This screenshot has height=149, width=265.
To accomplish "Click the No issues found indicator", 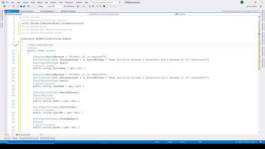I will [23, 135].
